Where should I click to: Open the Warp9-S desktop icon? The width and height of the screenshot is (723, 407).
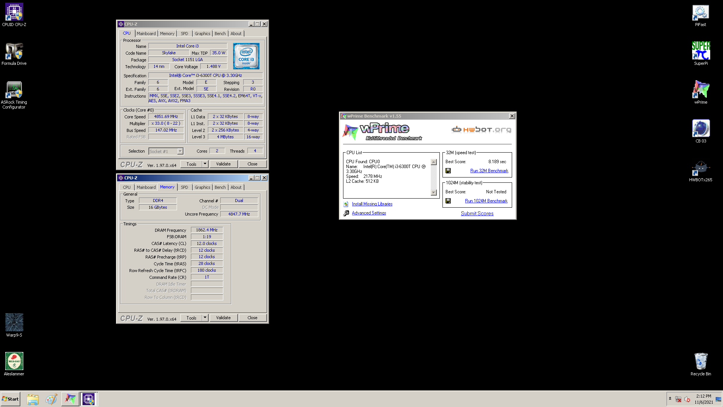(x=14, y=325)
